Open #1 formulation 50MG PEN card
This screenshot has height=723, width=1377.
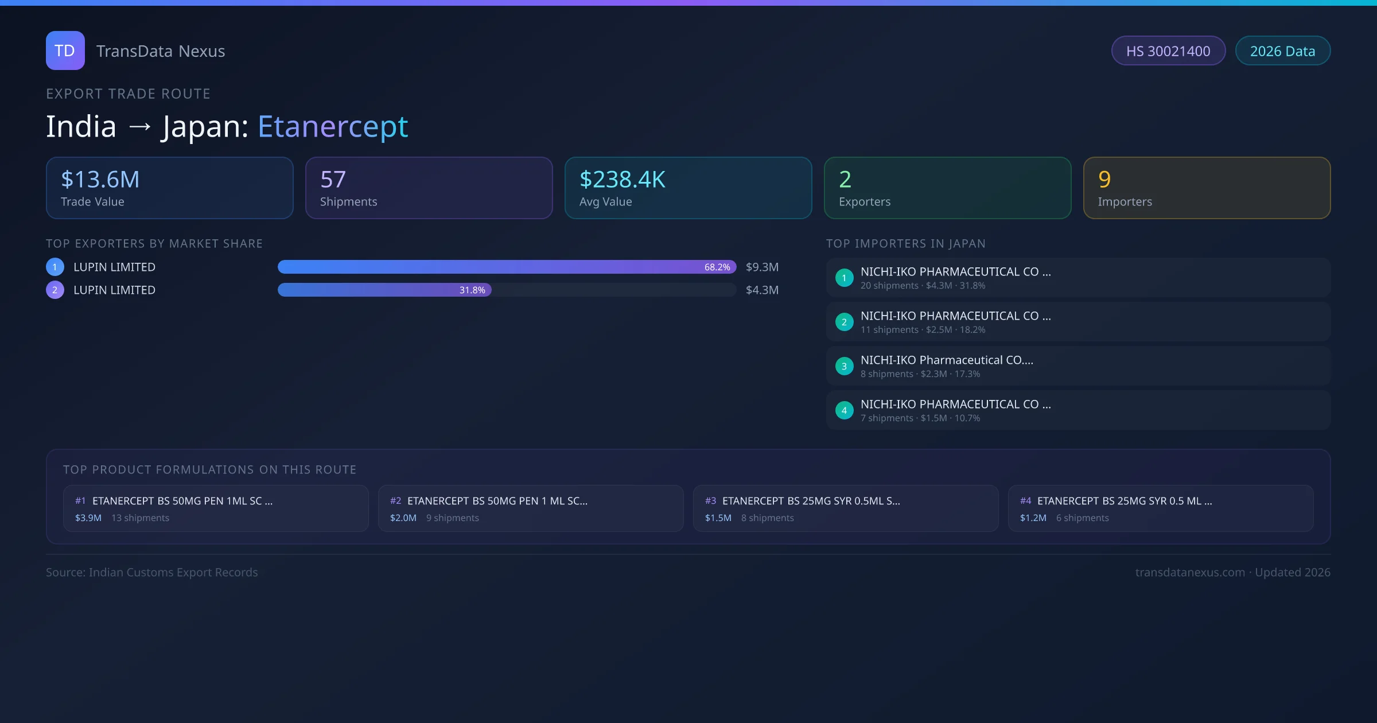216,508
